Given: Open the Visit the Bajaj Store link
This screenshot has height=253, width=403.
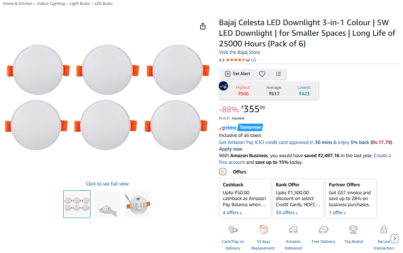Looking at the screenshot, I should [240, 52].
